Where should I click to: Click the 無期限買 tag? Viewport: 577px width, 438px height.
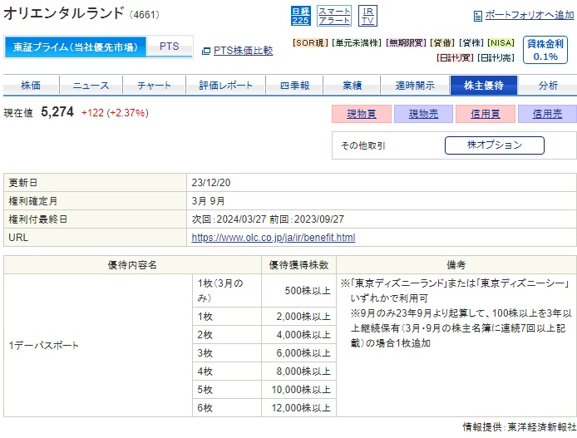(406, 43)
